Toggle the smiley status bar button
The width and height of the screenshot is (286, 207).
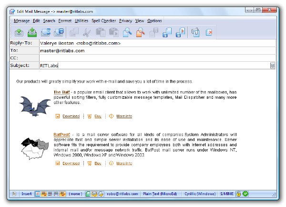(63, 194)
